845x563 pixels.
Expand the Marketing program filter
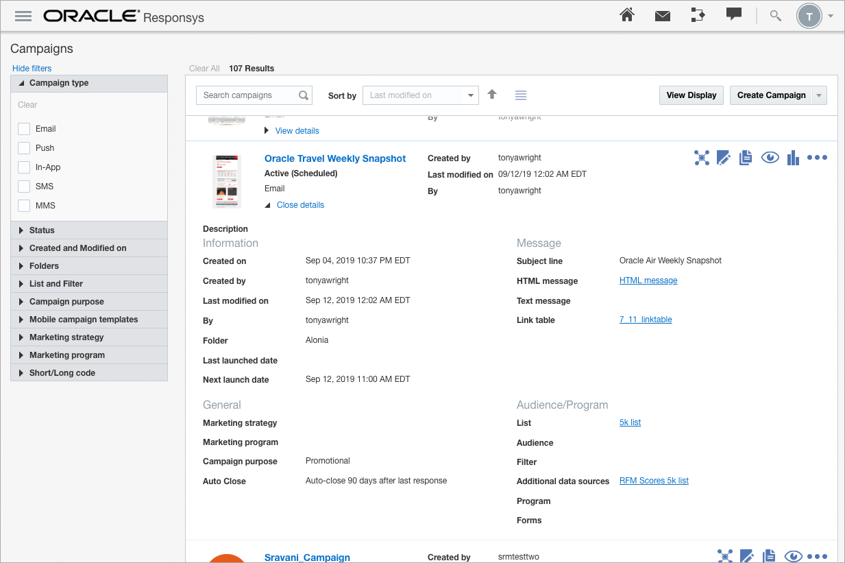click(x=89, y=355)
